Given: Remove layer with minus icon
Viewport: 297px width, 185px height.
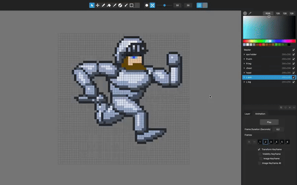Looking at the screenshot, I should 294,107.
